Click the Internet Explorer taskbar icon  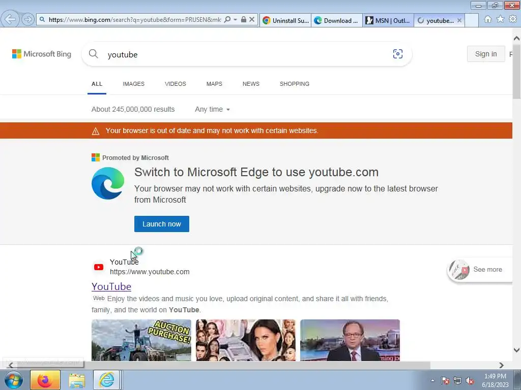(107, 380)
